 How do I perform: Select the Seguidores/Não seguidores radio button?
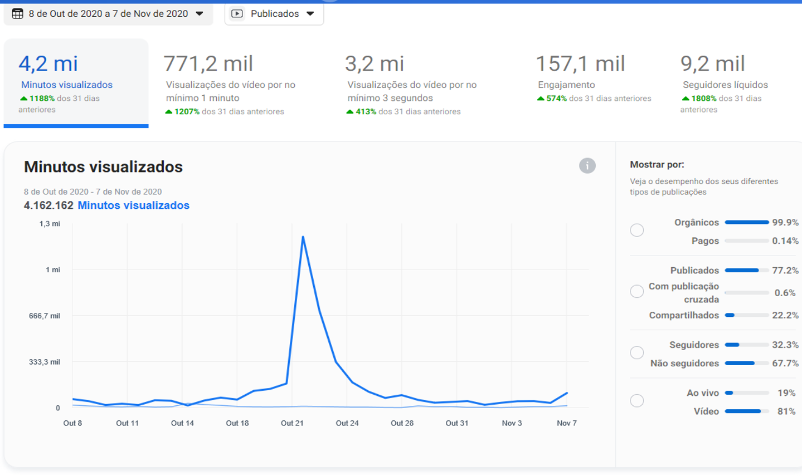pyautogui.click(x=637, y=352)
